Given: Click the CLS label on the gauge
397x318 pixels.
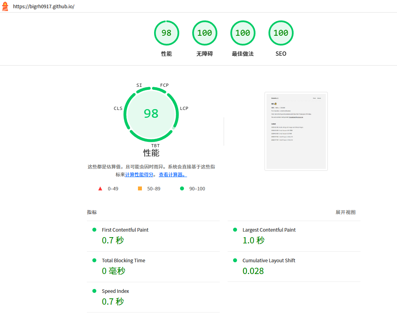Looking at the screenshot, I should tap(118, 108).
